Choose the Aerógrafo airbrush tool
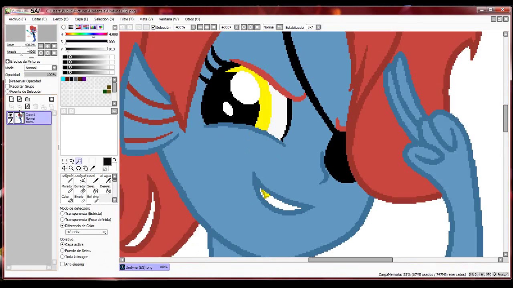Viewport: 513px width, 288px height. pos(80,178)
